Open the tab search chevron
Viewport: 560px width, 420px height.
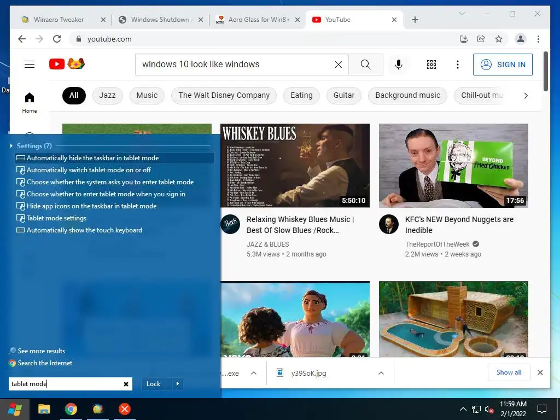(462, 14)
